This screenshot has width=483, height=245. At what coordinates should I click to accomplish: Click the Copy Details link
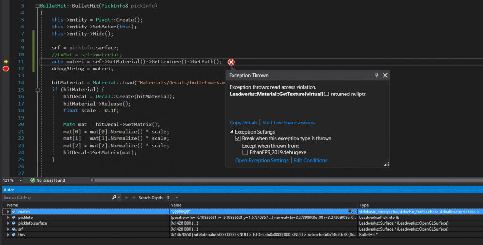(243, 122)
